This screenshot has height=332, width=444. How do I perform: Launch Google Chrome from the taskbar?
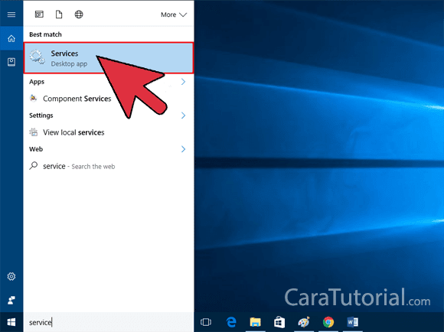point(328,322)
